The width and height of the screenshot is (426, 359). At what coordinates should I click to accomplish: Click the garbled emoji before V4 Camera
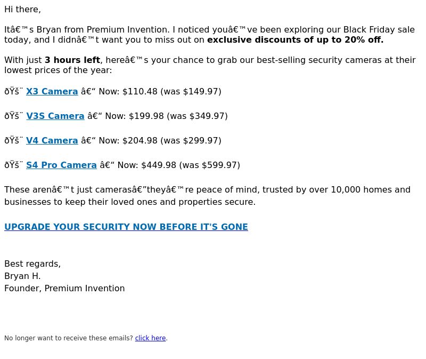(x=14, y=141)
